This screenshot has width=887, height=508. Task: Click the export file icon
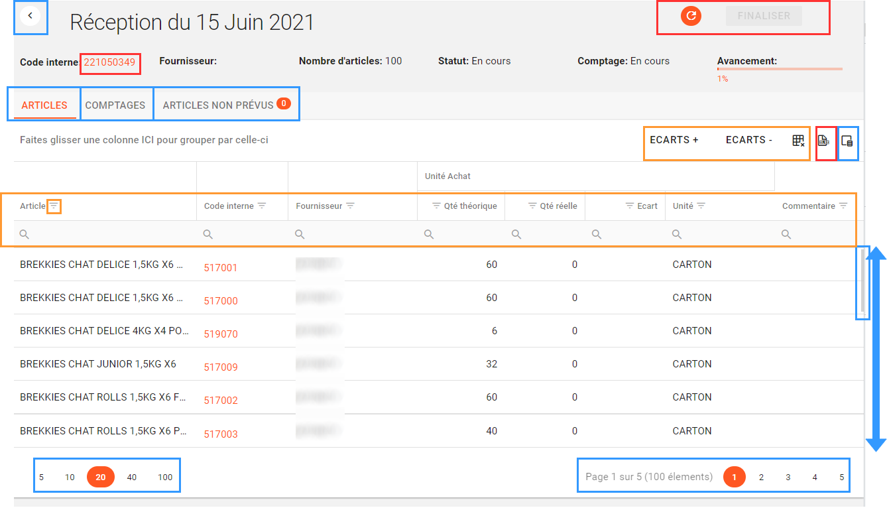point(823,141)
